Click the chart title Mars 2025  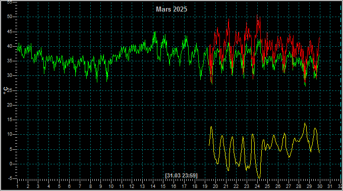171,9
